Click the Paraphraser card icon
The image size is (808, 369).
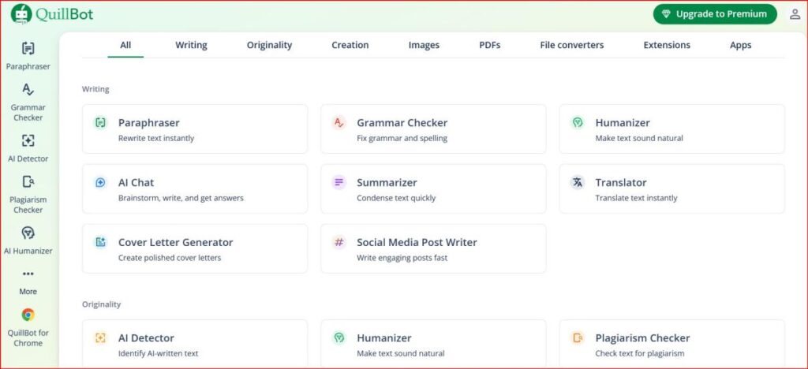coord(100,122)
